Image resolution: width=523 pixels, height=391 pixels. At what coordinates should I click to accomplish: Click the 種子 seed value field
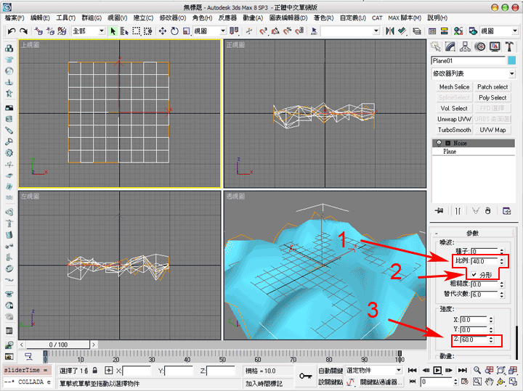tap(485, 252)
